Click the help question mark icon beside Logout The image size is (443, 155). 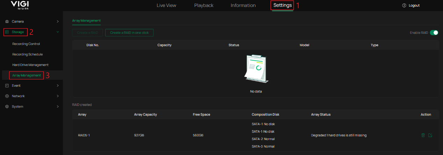tap(404, 6)
